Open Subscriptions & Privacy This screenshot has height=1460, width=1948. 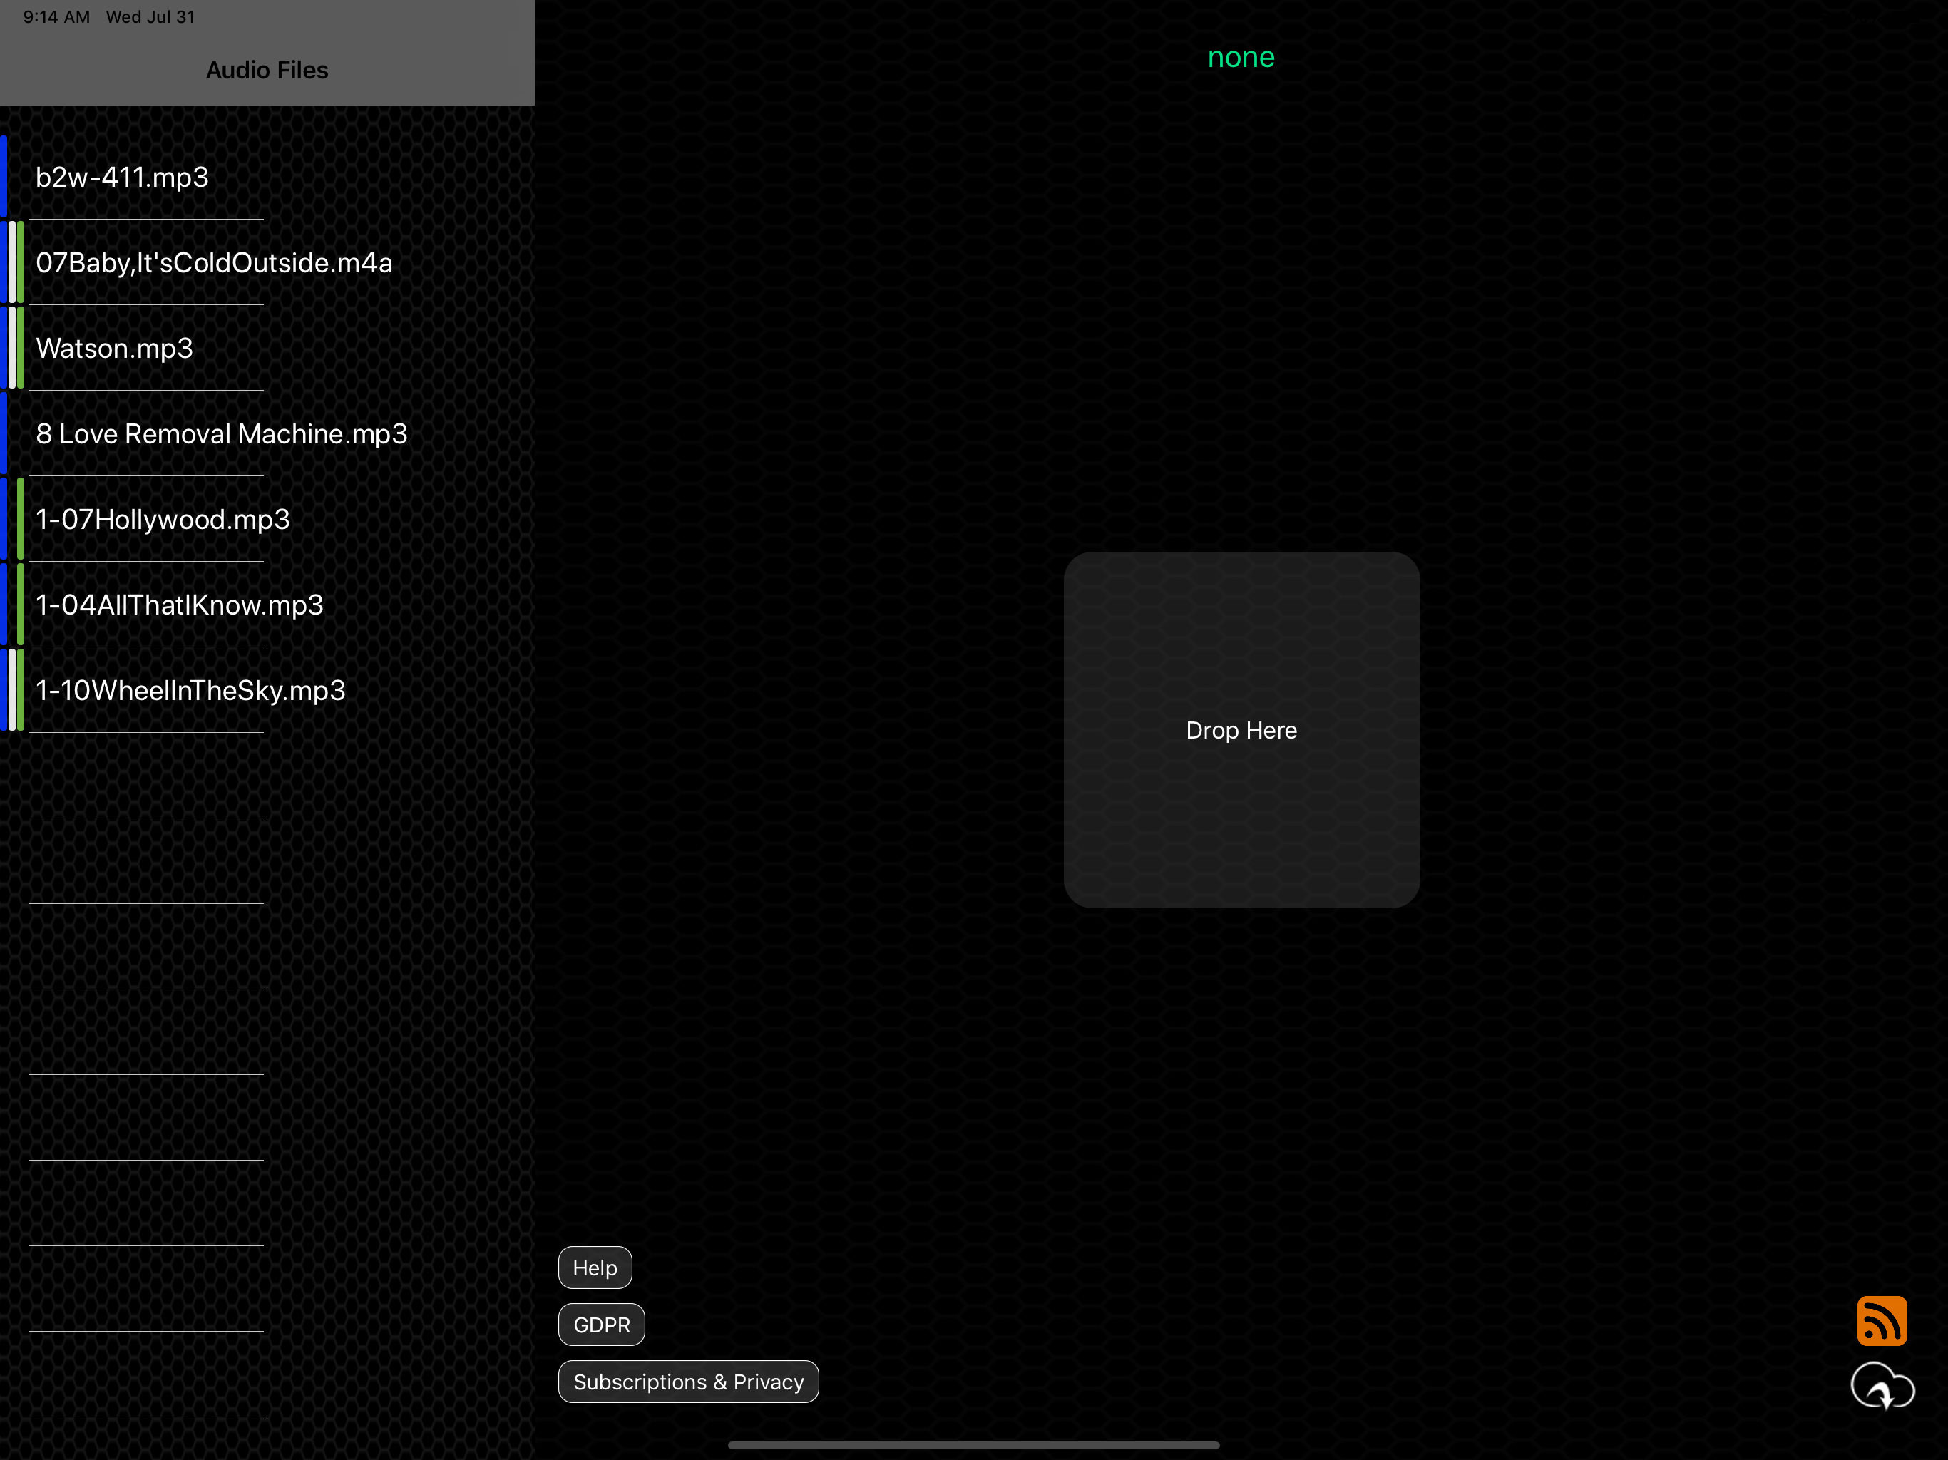[x=689, y=1382]
